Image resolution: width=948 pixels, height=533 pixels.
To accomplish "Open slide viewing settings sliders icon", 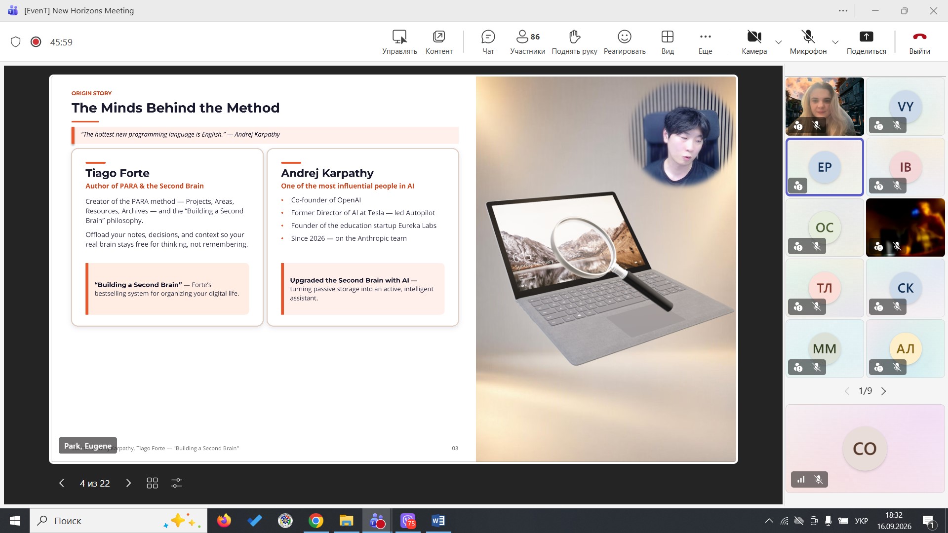I will tap(176, 483).
